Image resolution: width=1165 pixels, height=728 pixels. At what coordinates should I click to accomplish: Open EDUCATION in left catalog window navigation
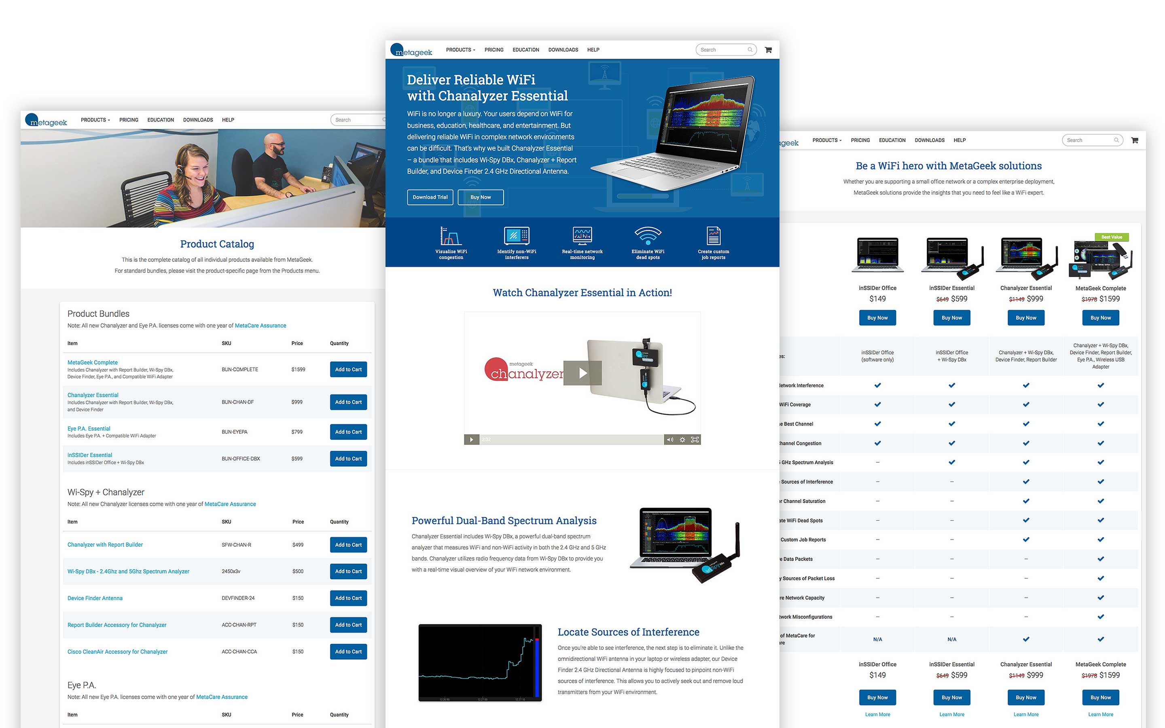click(x=160, y=120)
